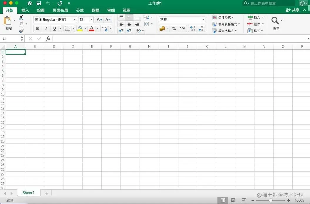Click the add new sheet plus button

coord(46,193)
